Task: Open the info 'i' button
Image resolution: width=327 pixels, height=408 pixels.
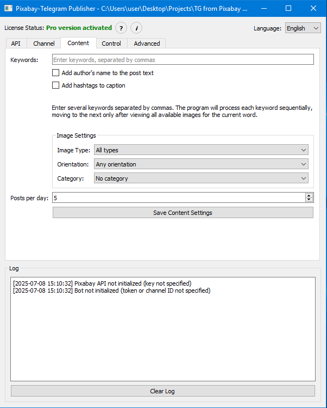Action: 136,28
